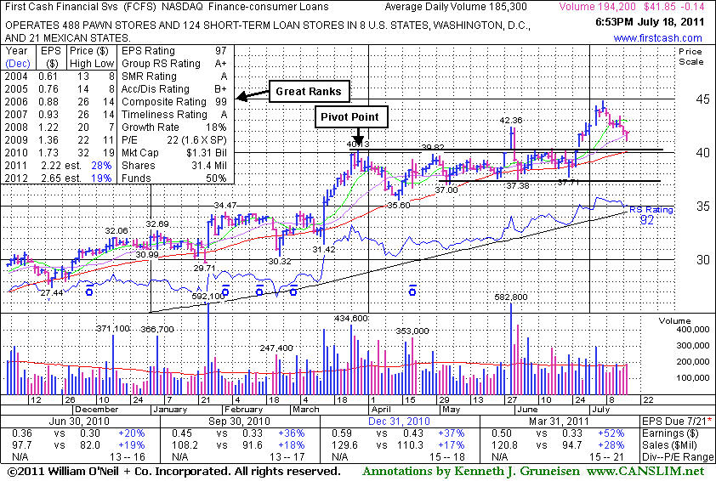This screenshot has height=481, width=716.
Task: Click the 582,800 volume spike label
Action: coord(511,297)
